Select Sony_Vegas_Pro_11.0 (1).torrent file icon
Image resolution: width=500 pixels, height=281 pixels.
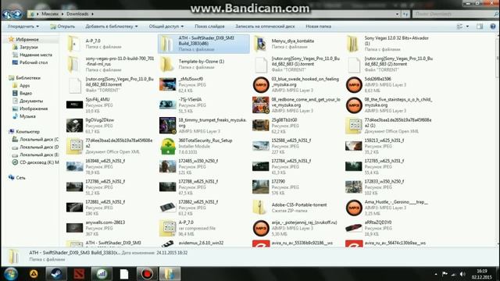pos(260,65)
